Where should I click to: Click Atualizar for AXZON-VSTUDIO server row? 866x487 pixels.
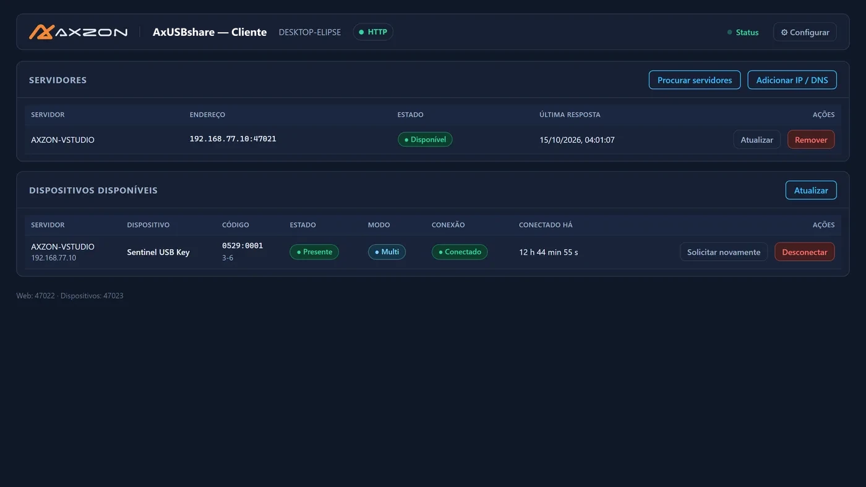click(757, 140)
